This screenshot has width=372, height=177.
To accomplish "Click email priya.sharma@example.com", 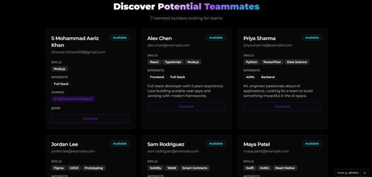I will pyautogui.click(x=268, y=45).
